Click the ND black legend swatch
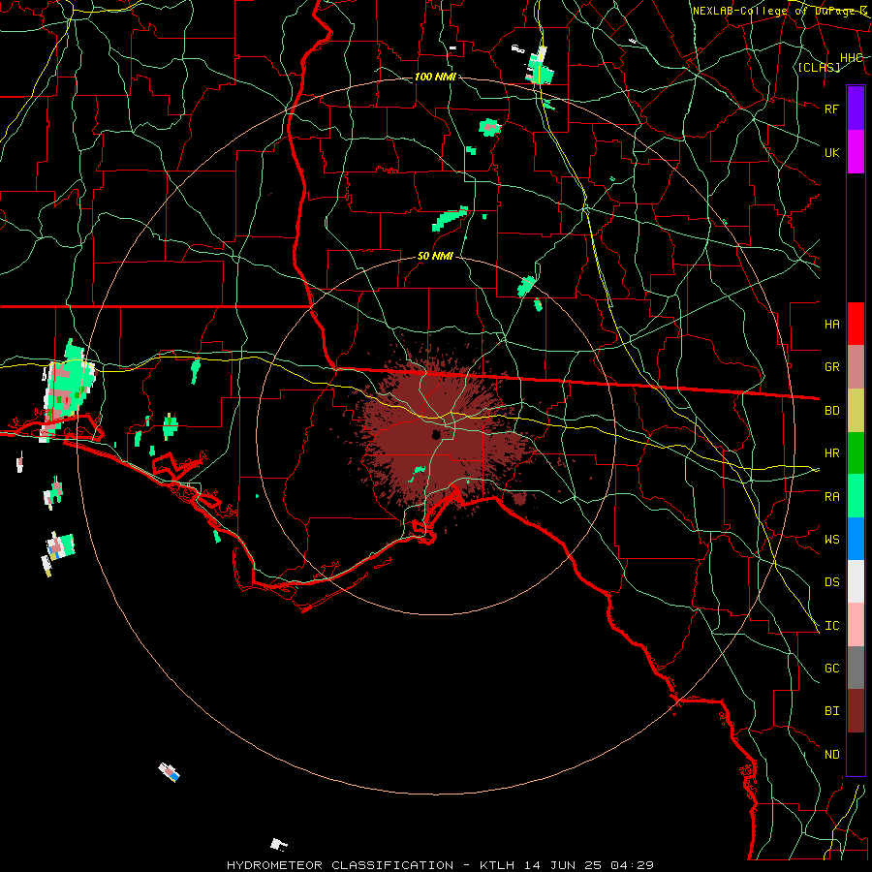 coord(856,754)
